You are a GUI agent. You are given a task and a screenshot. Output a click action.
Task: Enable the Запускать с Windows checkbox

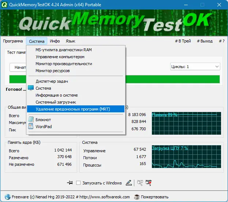coord(78,183)
